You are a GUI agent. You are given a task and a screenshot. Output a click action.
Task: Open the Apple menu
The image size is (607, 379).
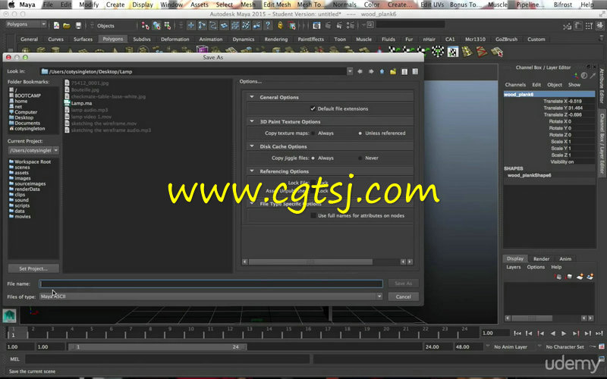click(x=11, y=5)
